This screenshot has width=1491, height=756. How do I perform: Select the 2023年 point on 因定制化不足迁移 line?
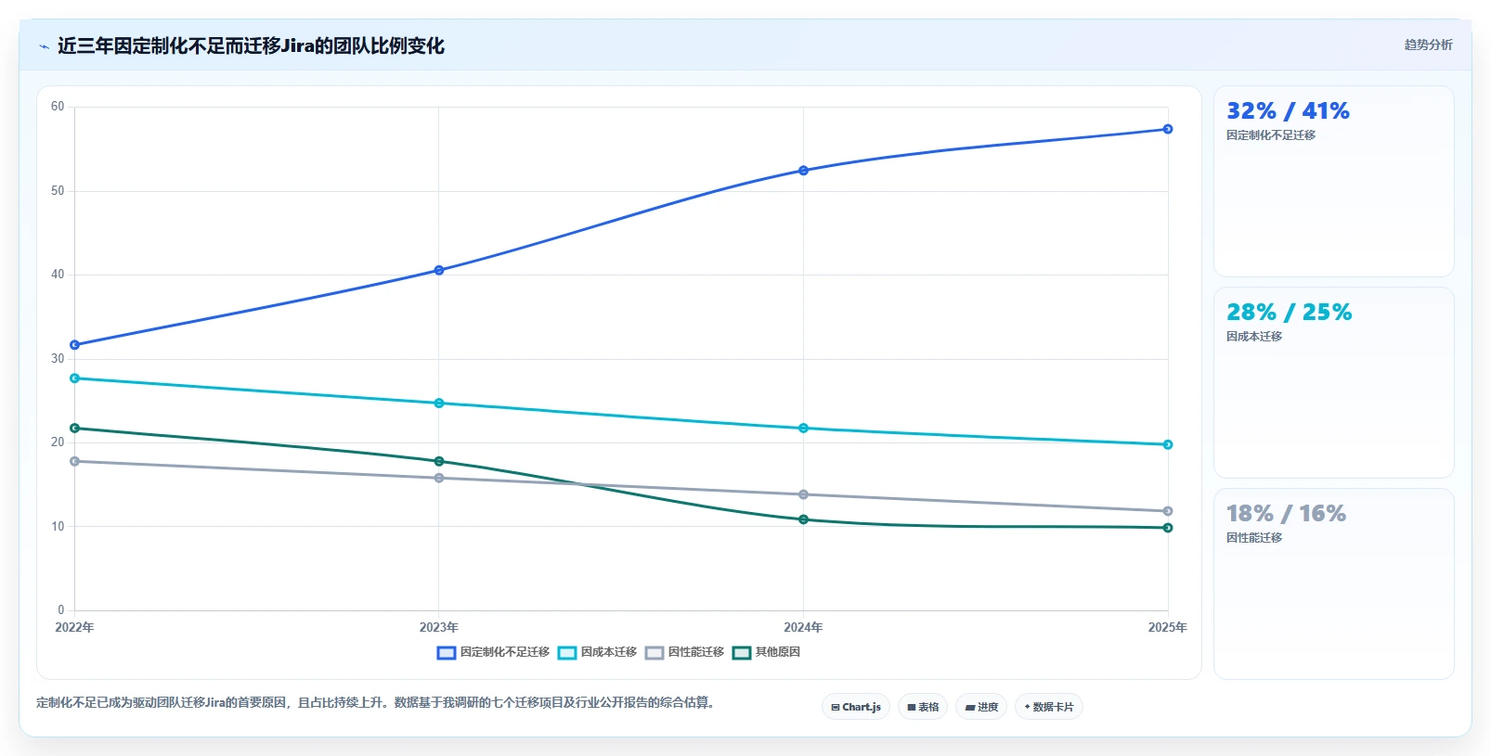click(439, 271)
